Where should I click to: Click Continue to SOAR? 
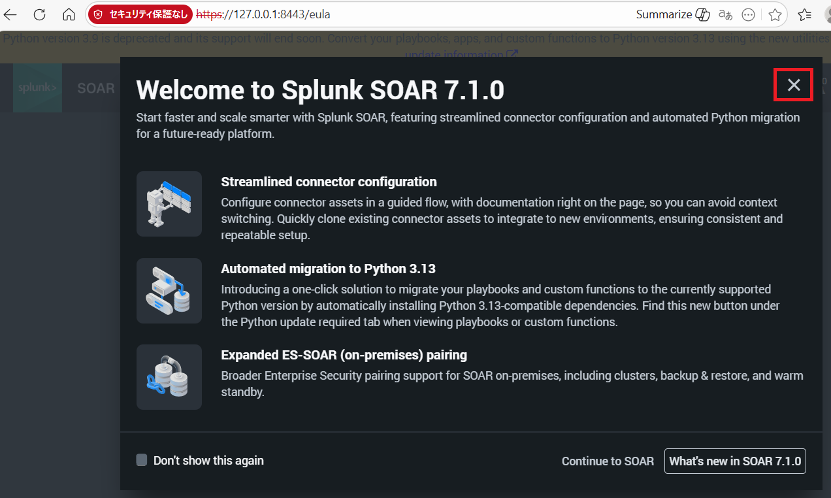[x=608, y=461]
